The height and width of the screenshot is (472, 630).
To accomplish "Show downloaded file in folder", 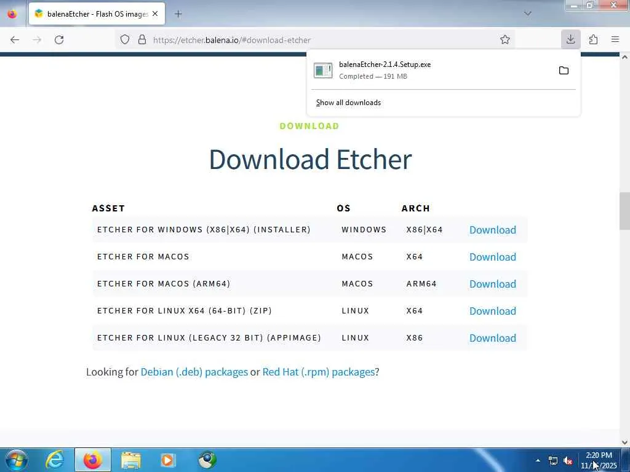I will coord(564,71).
